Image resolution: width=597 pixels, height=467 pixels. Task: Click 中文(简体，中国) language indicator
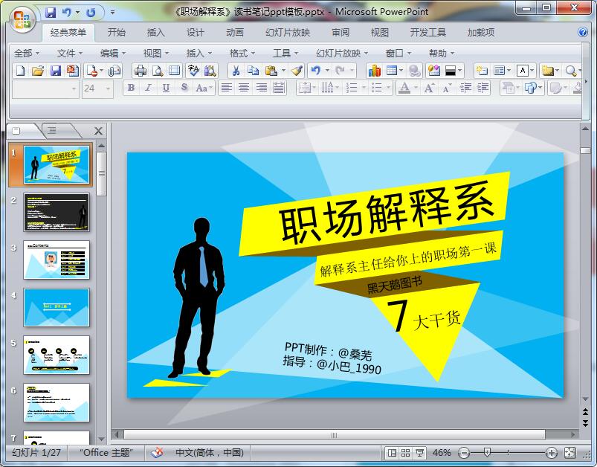click(209, 453)
